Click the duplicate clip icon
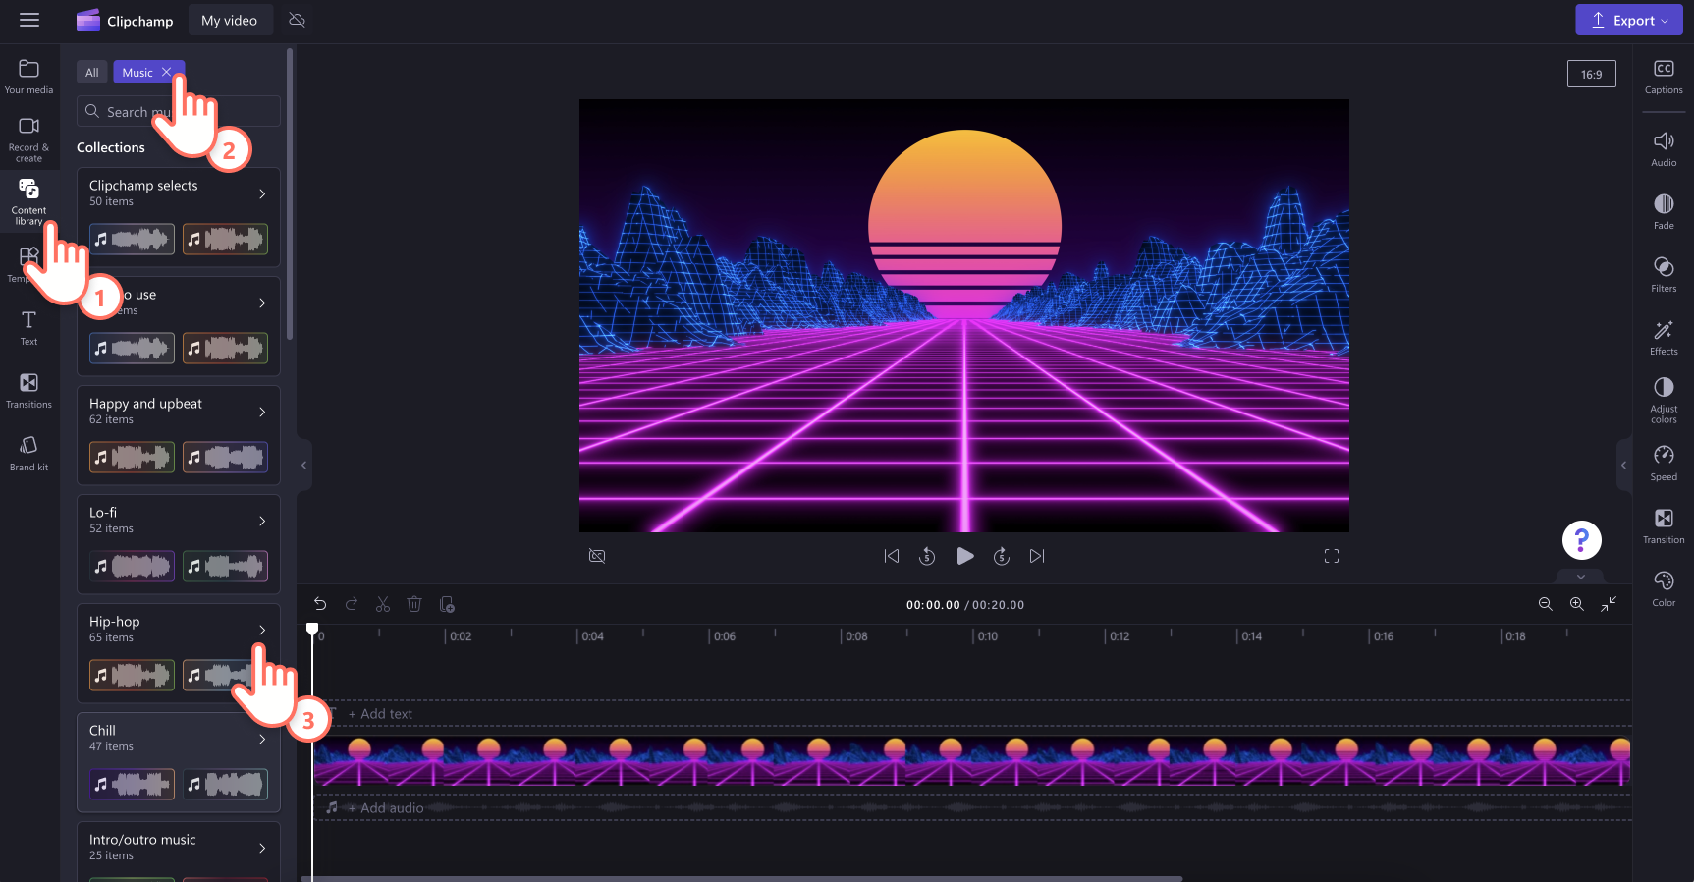 tap(447, 604)
